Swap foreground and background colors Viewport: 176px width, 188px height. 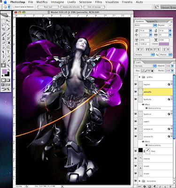point(8,70)
